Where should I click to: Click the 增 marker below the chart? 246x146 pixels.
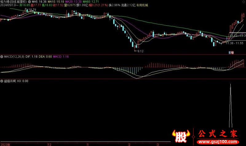click(x=231, y=53)
